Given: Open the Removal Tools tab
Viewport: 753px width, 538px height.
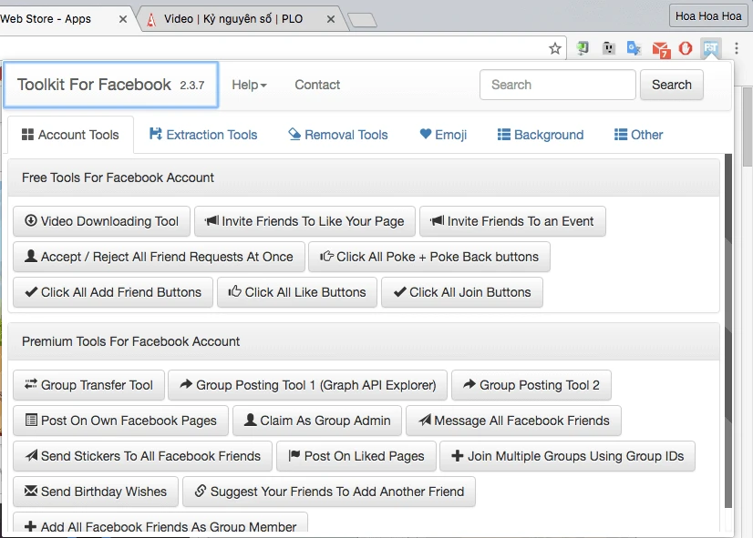Looking at the screenshot, I should (337, 135).
